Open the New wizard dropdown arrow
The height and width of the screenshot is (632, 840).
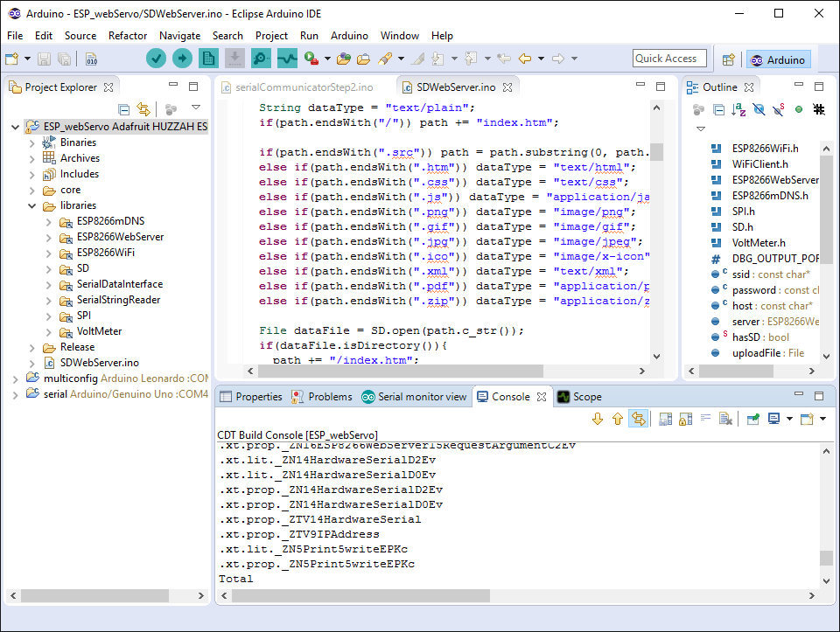pyautogui.click(x=27, y=59)
